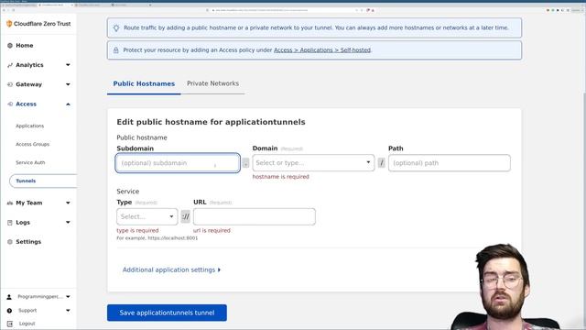
Task: Click the Logout link
Action: pyautogui.click(x=27, y=324)
